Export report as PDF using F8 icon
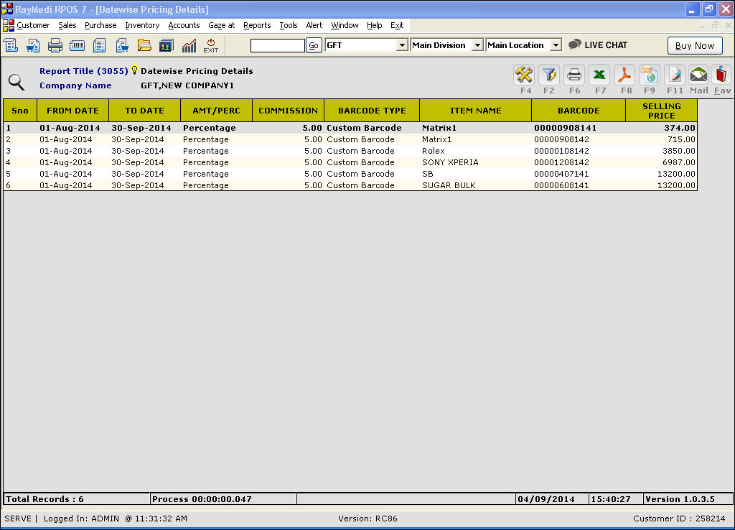This screenshot has width=735, height=530. click(x=624, y=75)
